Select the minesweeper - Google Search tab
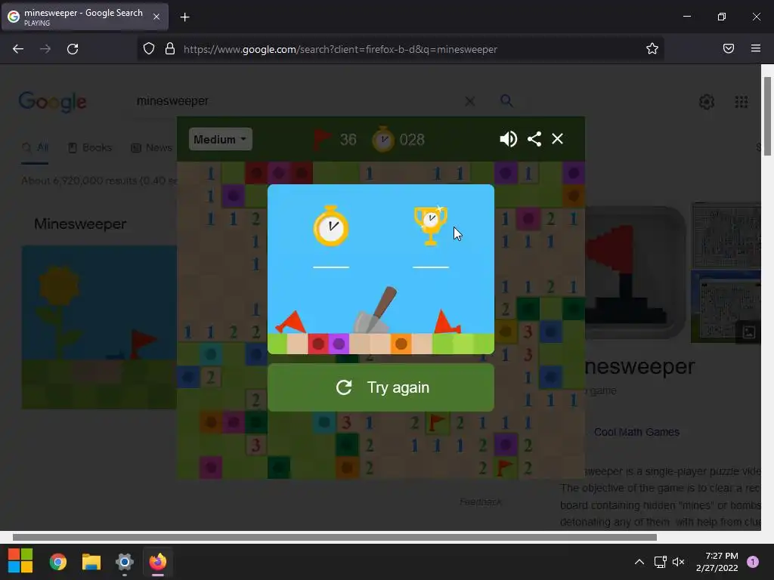 [x=85, y=17]
